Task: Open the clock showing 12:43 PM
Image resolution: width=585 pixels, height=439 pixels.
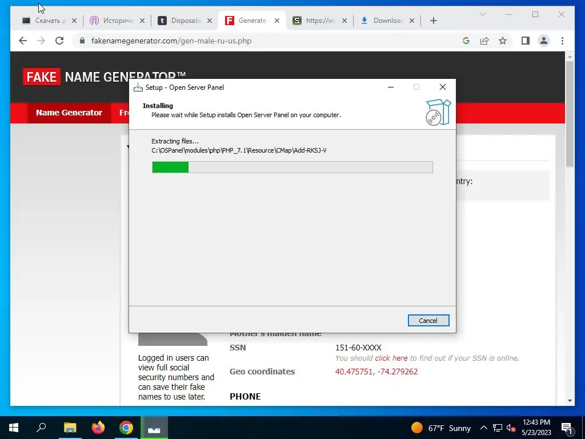Action: click(x=536, y=428)
